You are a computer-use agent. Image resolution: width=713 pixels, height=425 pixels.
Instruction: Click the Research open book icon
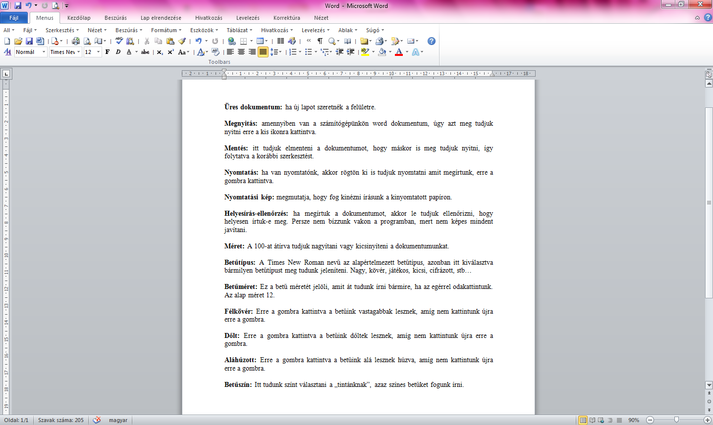click(348, 41)
